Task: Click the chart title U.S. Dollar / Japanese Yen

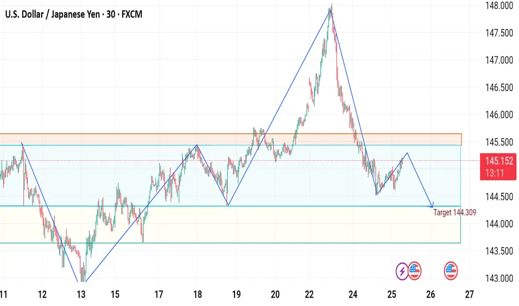Action: (x=52, y=14)
